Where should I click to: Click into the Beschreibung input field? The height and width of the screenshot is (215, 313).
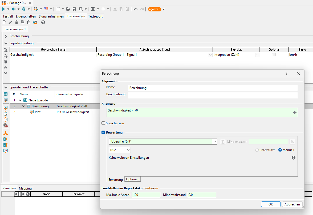(x=213, y=95)
